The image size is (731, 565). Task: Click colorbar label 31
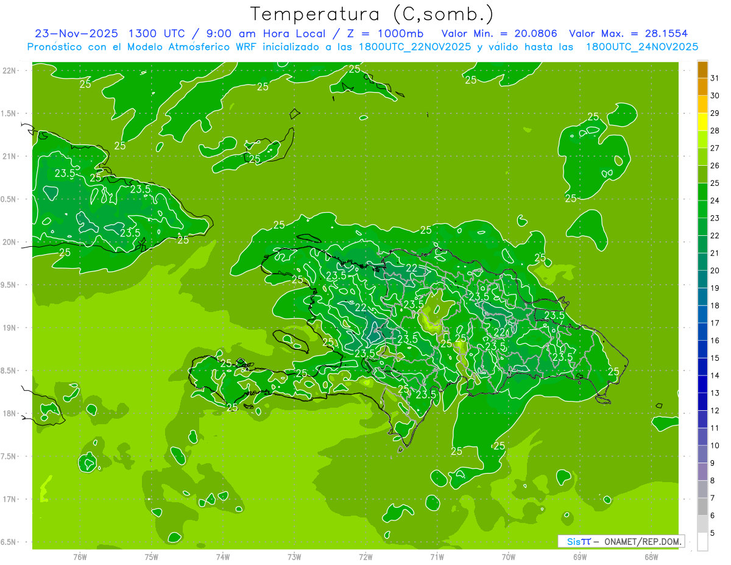pos(715,78)
